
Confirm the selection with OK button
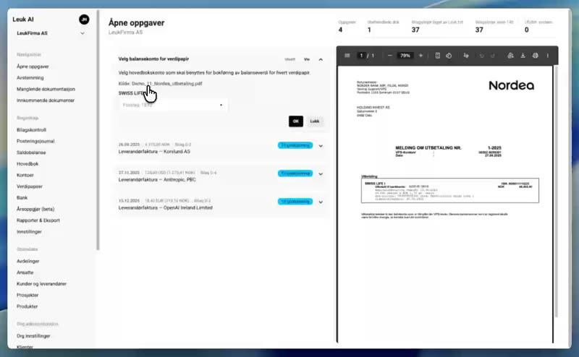coord(296,121)
